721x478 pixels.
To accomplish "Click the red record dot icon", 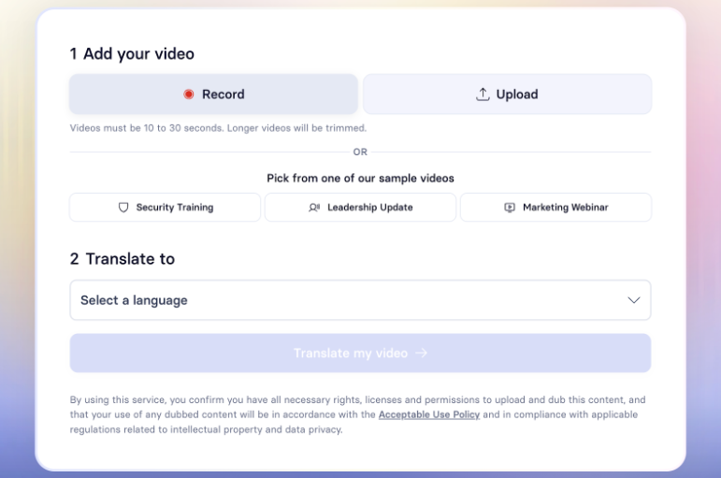I will [x=188, y=94].
